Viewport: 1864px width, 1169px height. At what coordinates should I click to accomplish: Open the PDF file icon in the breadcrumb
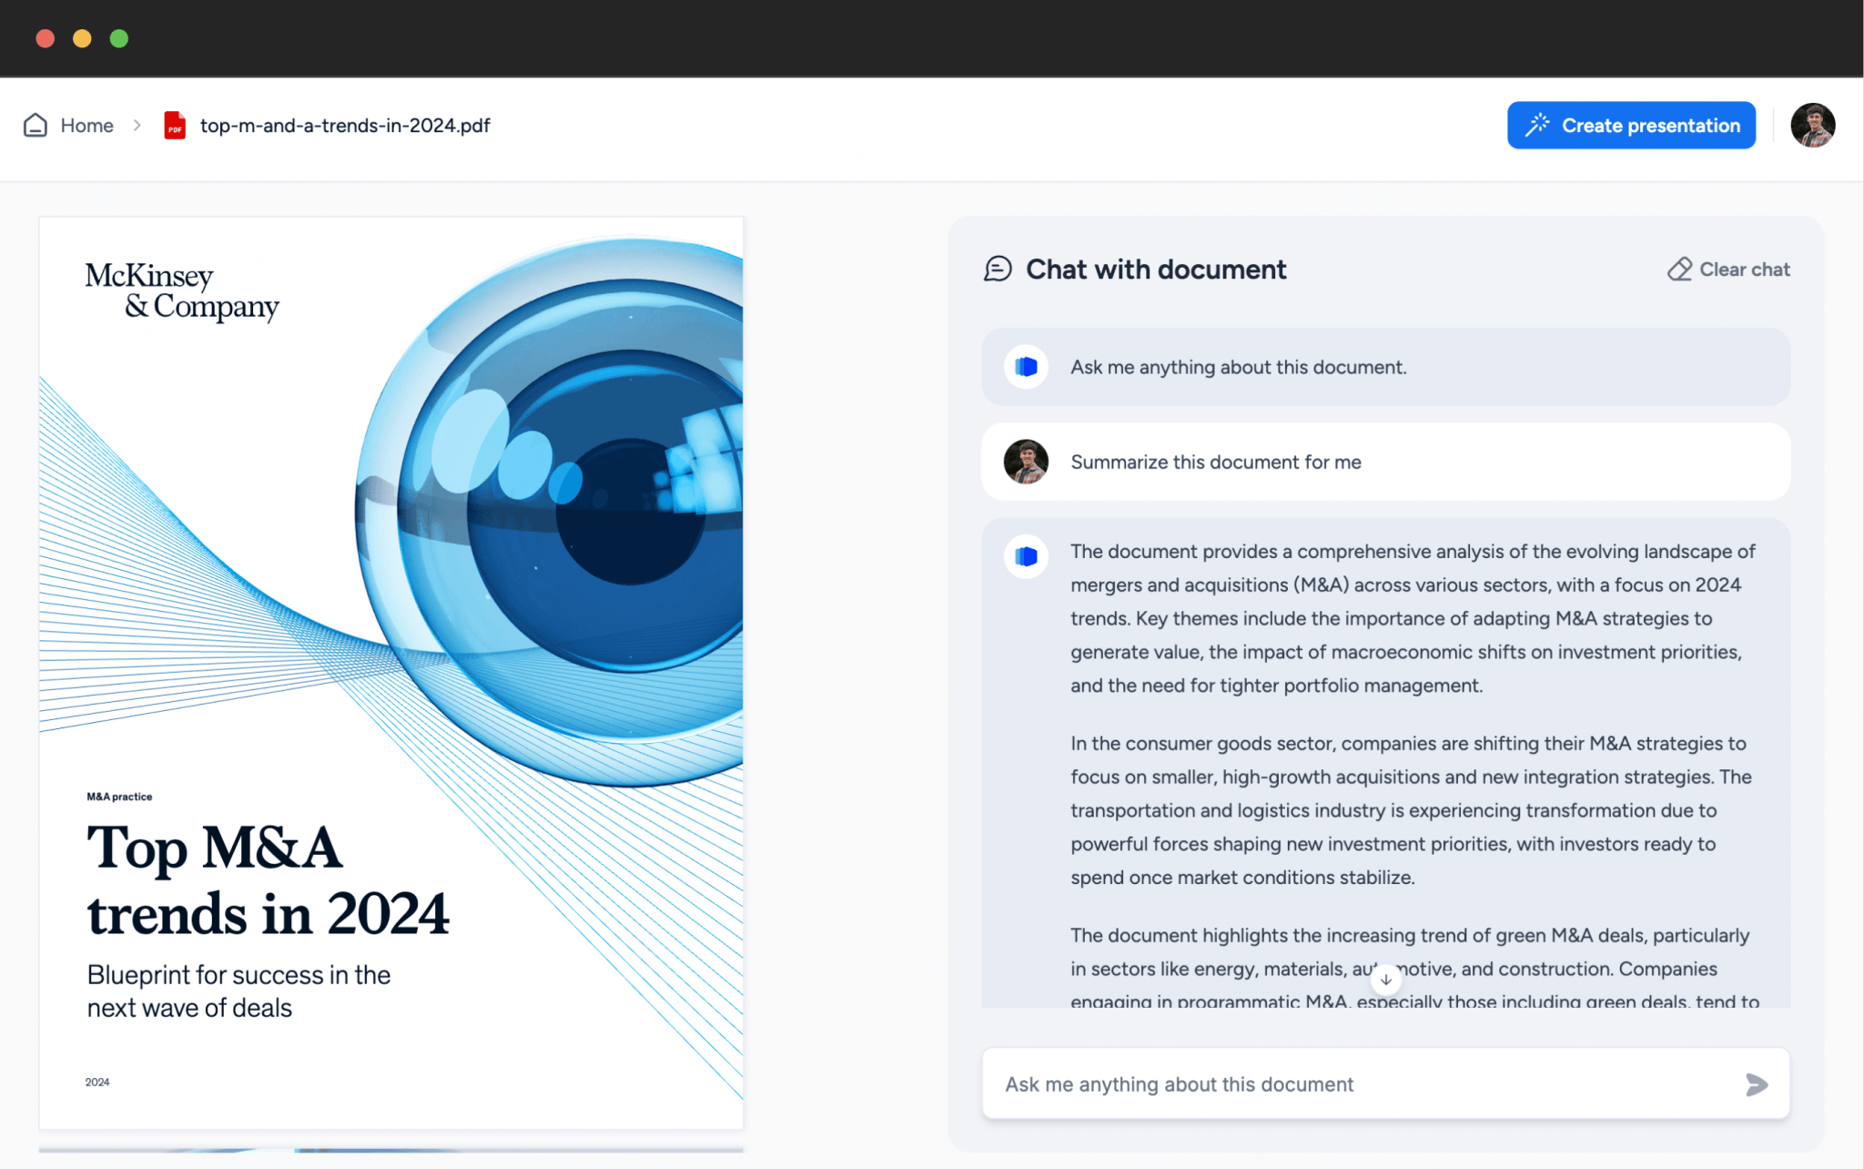pyautogui.click(x=174, y=126)
